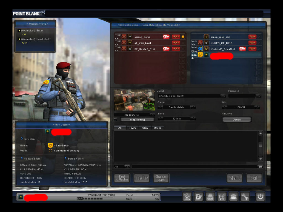Open the inventory backpack icon
The width and height of the screenshot is (283, 212).
210,197
